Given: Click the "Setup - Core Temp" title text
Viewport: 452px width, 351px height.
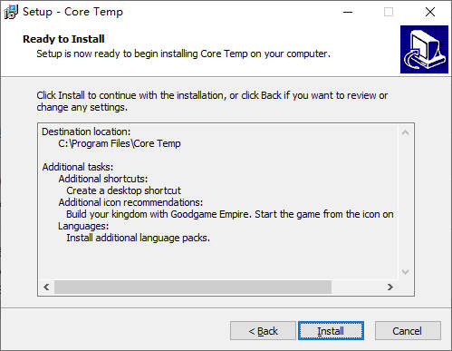Looking at the screenshot, I should click(73, 12).
